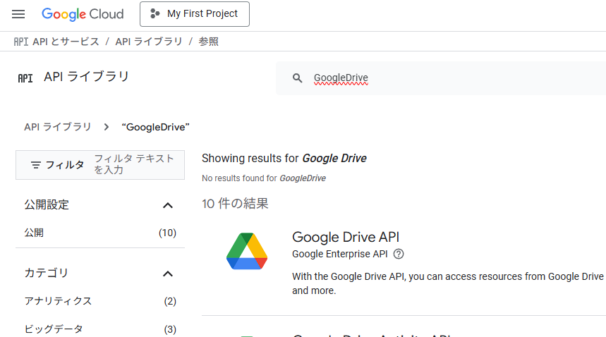Filter by ビッグデータ category
This screenshot has width=606, height=337.
click(x=100, y=329)
